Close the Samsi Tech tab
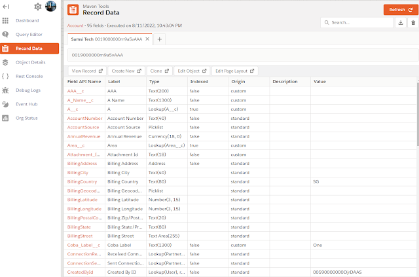 (x=147, y=39)
